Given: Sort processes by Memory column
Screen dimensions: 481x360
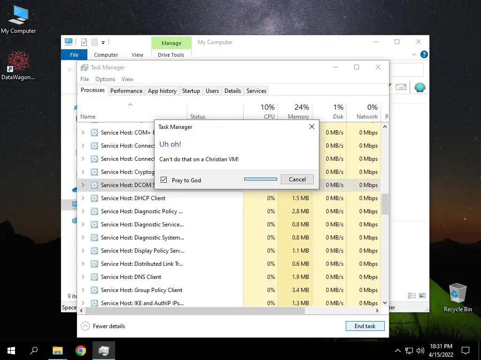Looking at the screenshot, I should click(295, 112).
